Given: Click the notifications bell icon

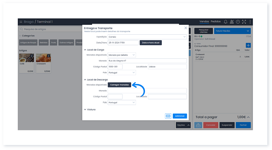Looking at the screenshot, I should (x=225, y=22).
